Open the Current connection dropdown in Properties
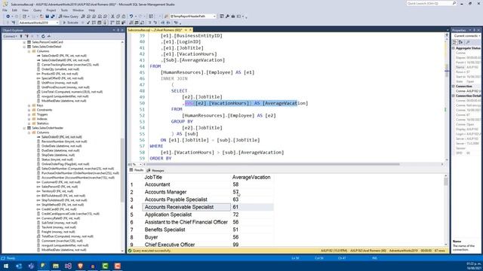483x271 pixels. click(480, 36)
